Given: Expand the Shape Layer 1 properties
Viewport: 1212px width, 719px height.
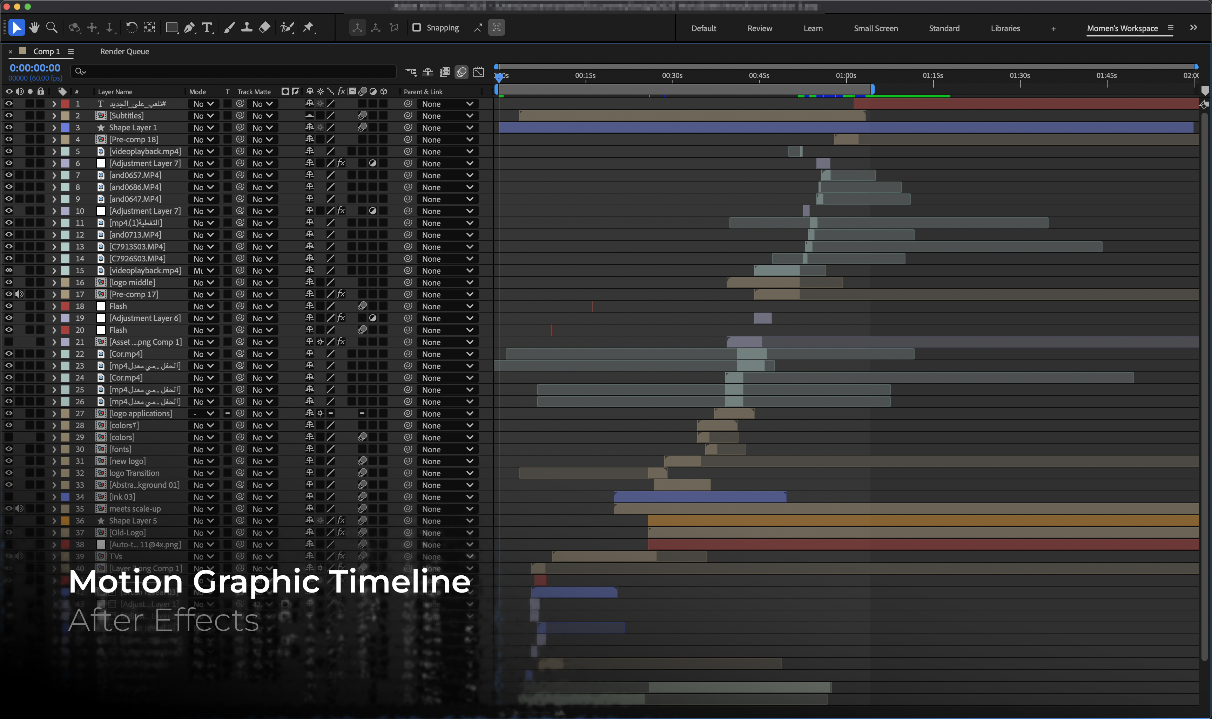Looking at the screenshot, I should point(54,128).
